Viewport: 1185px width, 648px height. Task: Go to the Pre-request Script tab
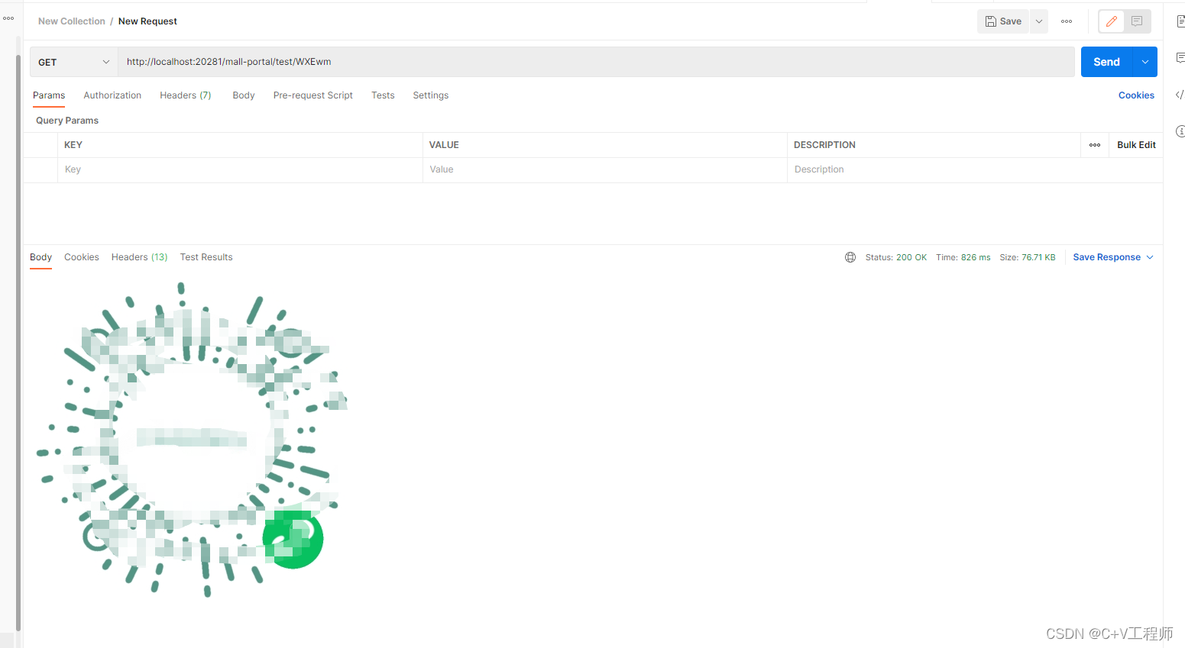point(313,95)
